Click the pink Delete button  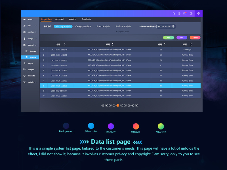click(194, 37)
